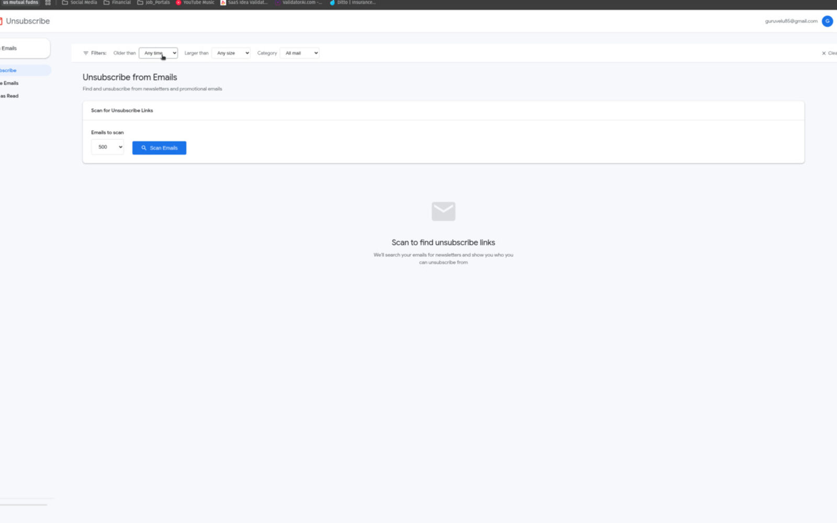Open the Older than 'Any time' dropdown
The height and width of the screenshot is (523, 837).
click(x=158, y=53)
